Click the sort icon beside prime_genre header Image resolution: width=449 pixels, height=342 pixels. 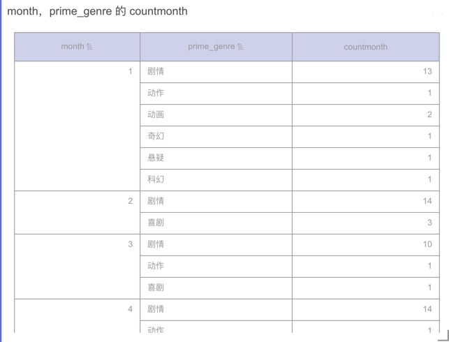tap(240, 47)
